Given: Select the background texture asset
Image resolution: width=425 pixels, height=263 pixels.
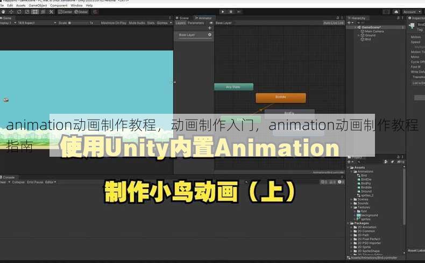Looking at the screenshot, I should [x=367, y=215].
